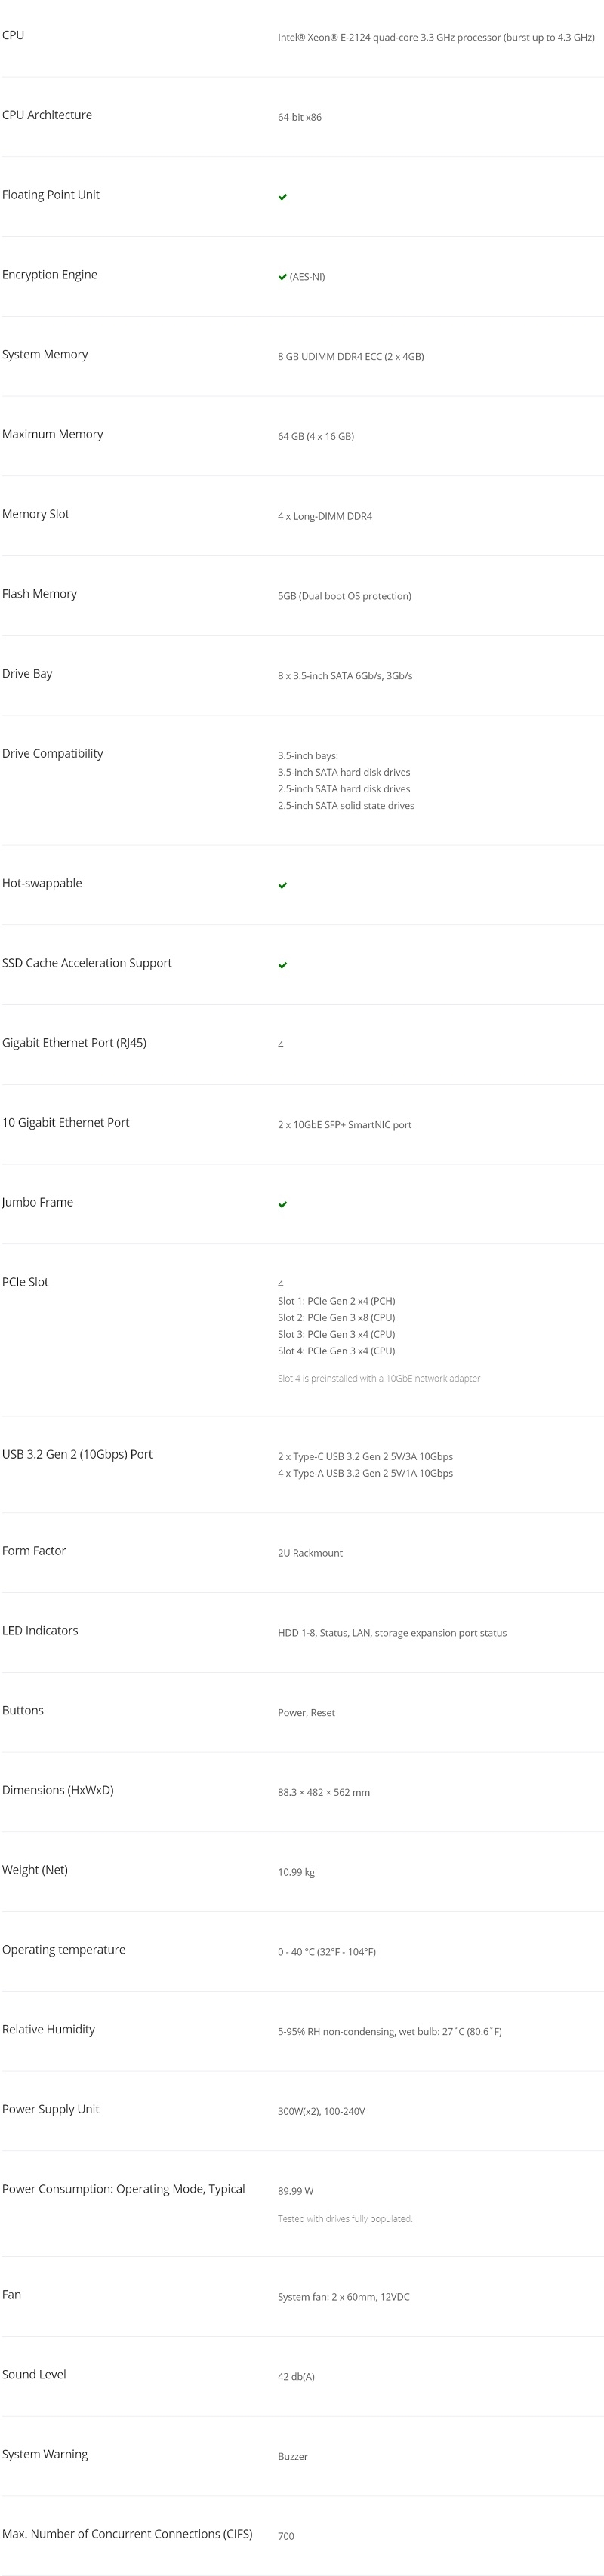Viewport: 604px width, 2576px height.
Task: Click the Intel Xeon E-2124 processor text
Action: [x=436, y=38]
